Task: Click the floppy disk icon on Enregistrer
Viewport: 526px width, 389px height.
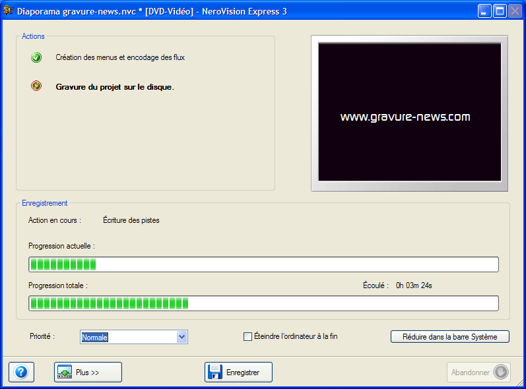Action: coord(215,372)
